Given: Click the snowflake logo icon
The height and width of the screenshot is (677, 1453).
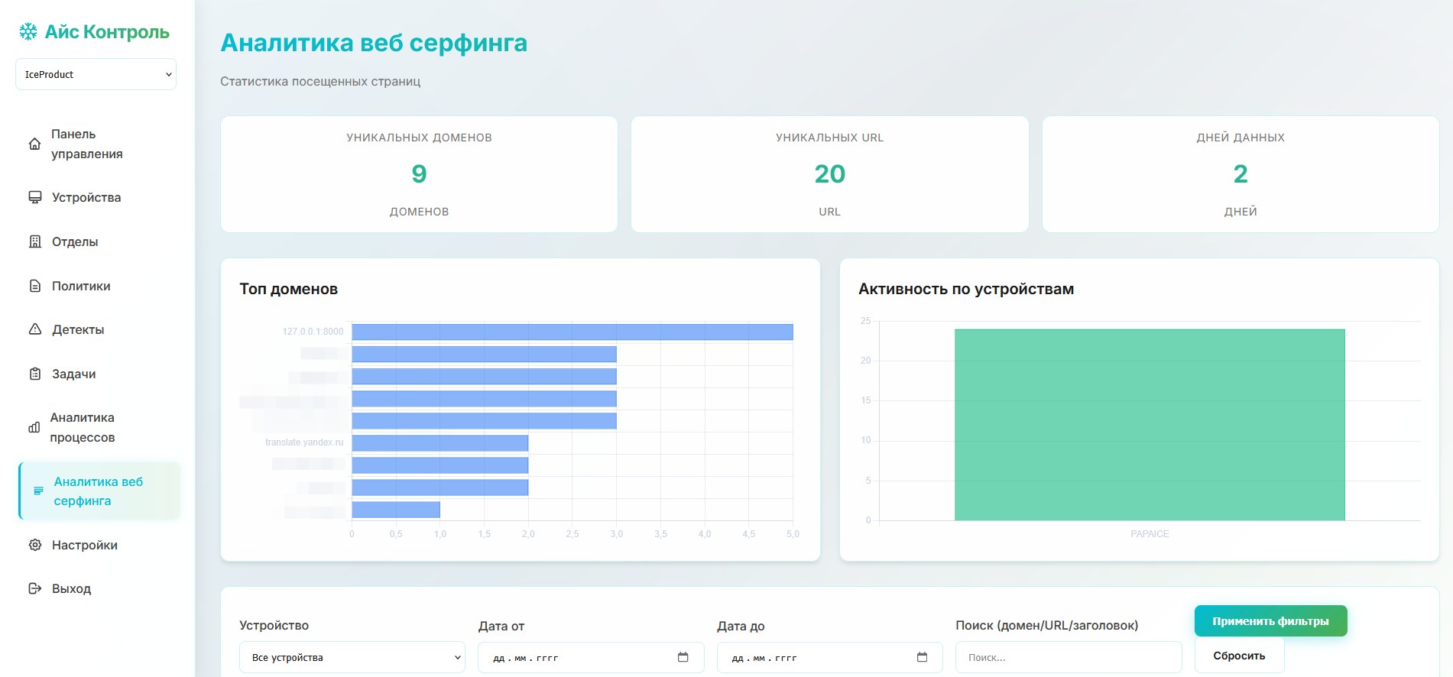Looking at the screenshot, I should [x=28, y=31].
